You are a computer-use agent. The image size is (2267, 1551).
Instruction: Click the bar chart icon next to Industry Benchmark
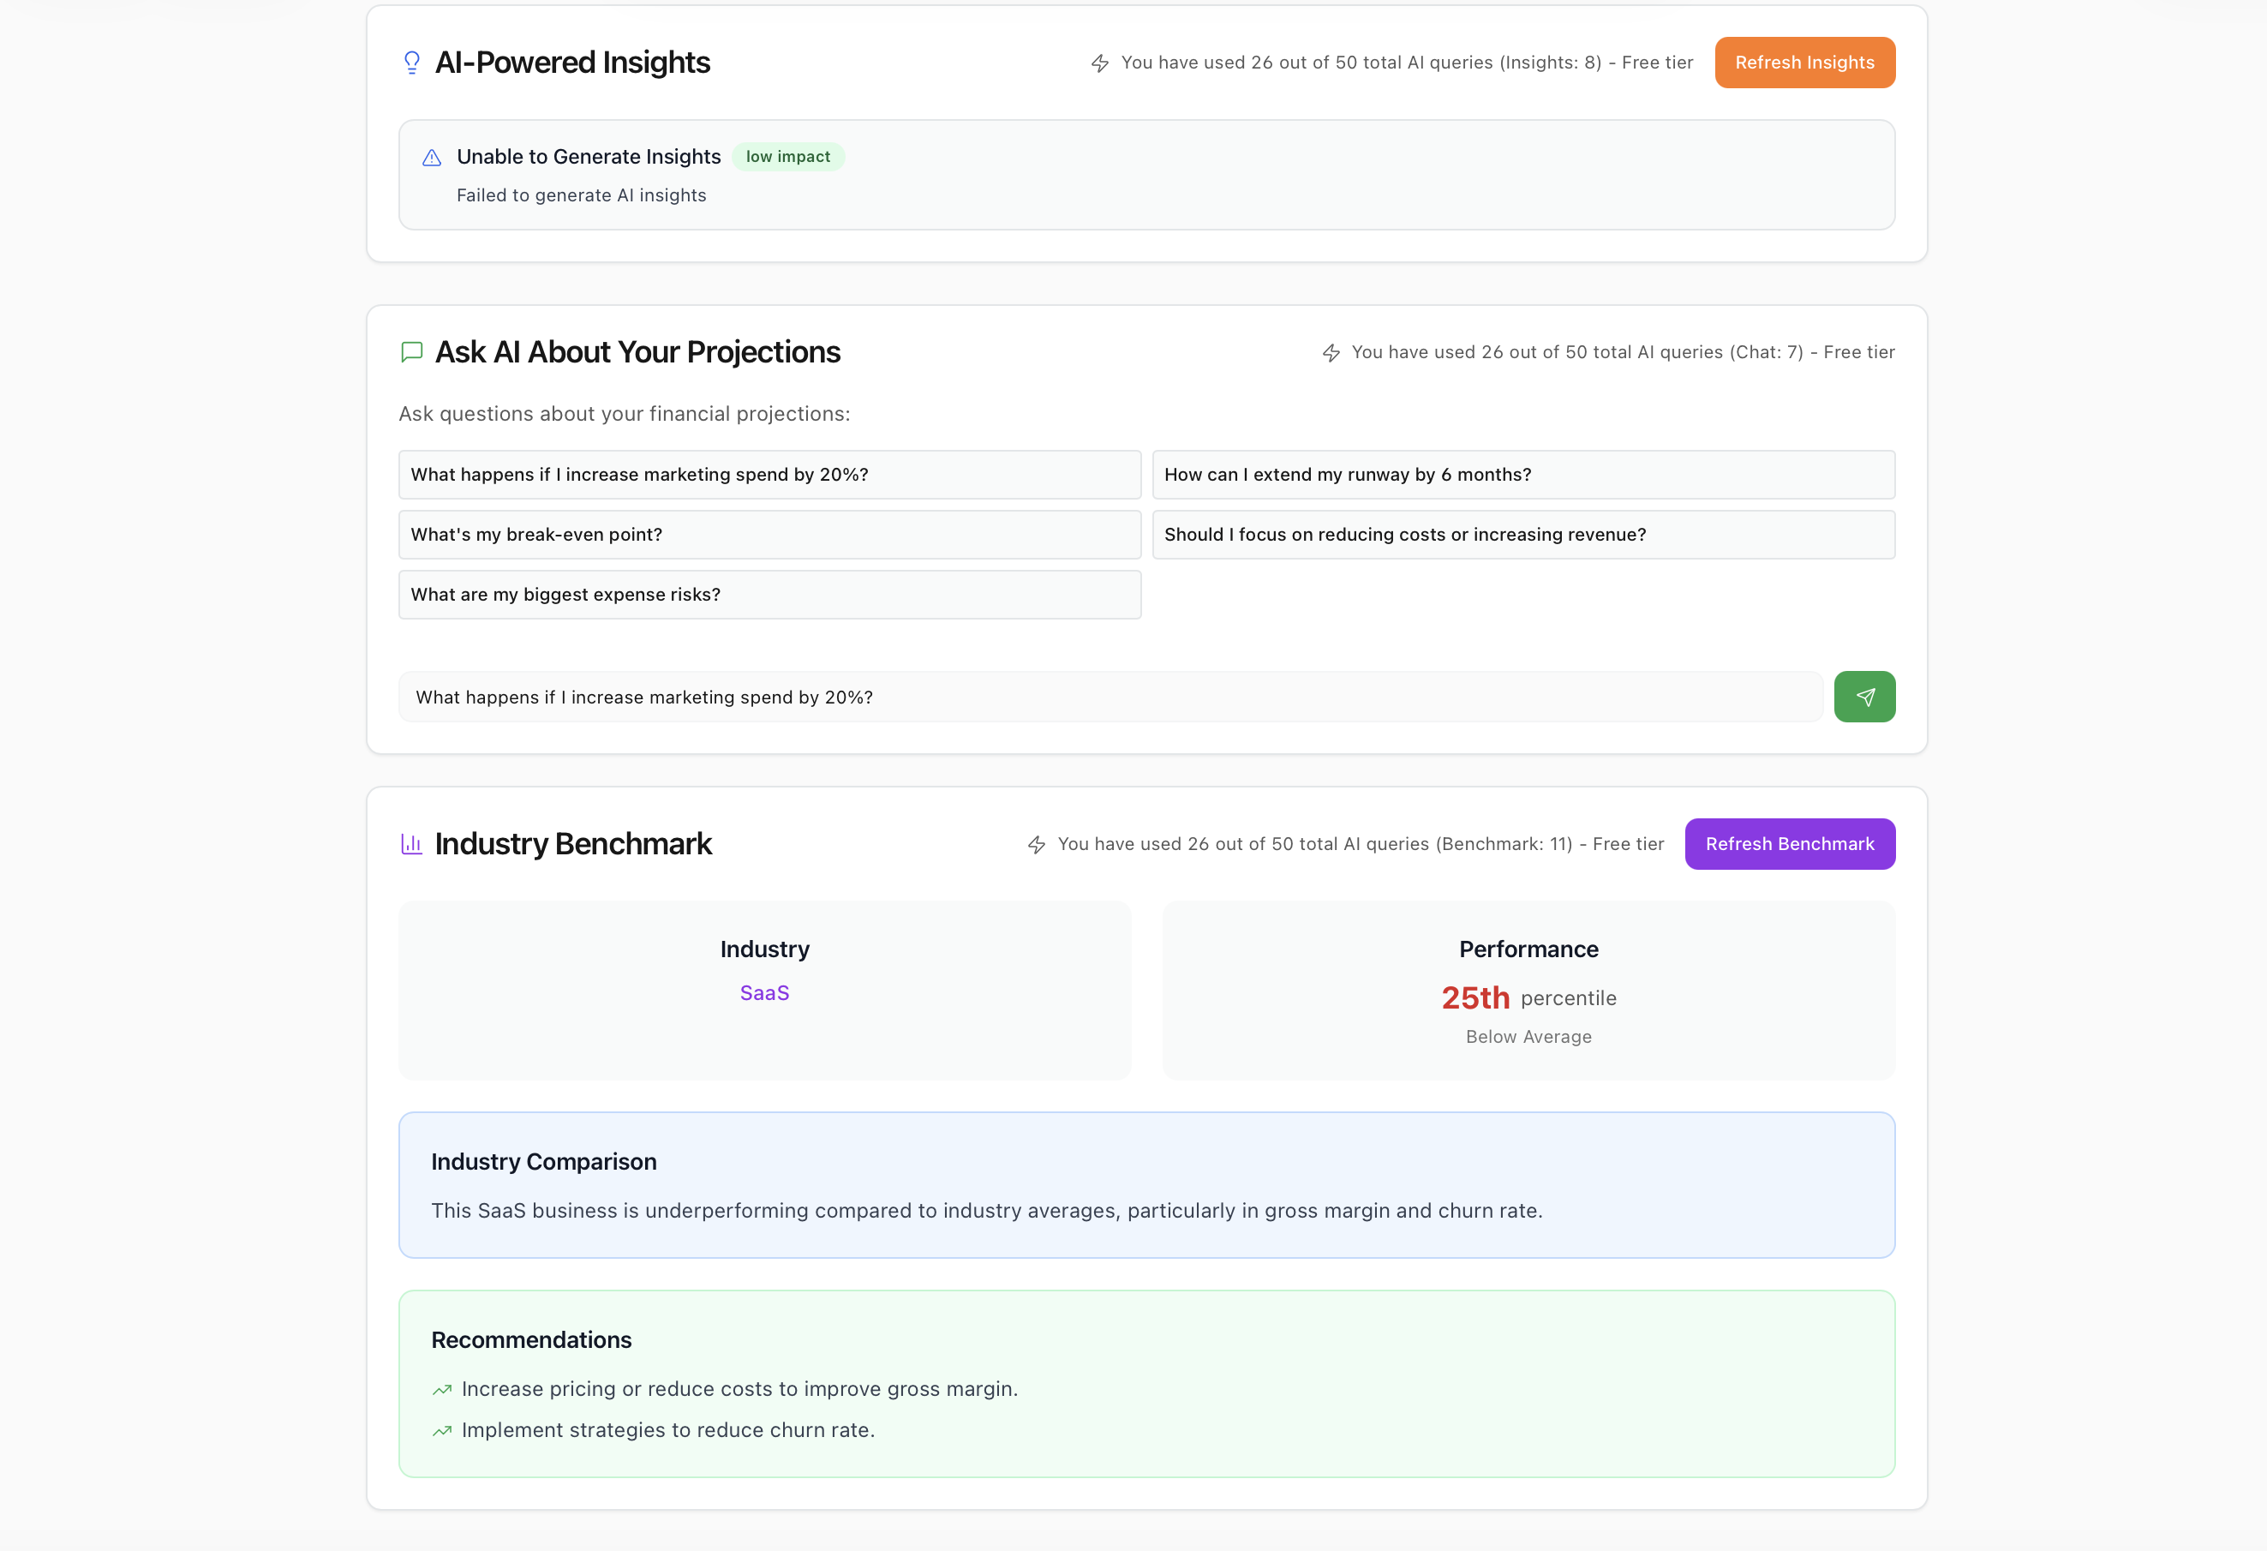(x=411, y=844)
